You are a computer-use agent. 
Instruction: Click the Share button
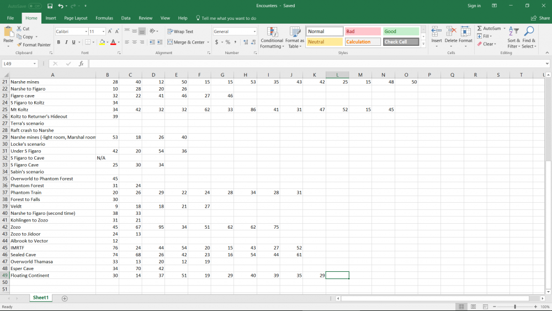(x=540, y=18)
